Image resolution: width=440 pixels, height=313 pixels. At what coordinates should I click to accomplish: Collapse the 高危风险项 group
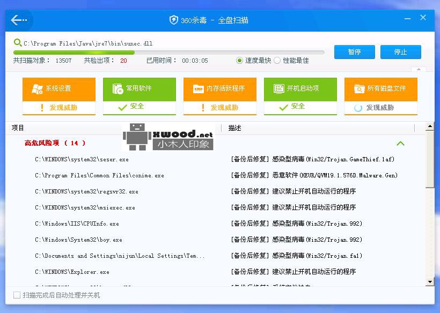tap(400, 144)
